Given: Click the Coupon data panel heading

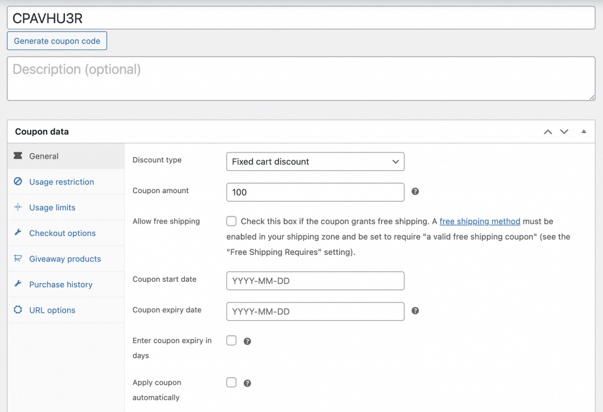Looking at the screenshot, I should [42, 131].
